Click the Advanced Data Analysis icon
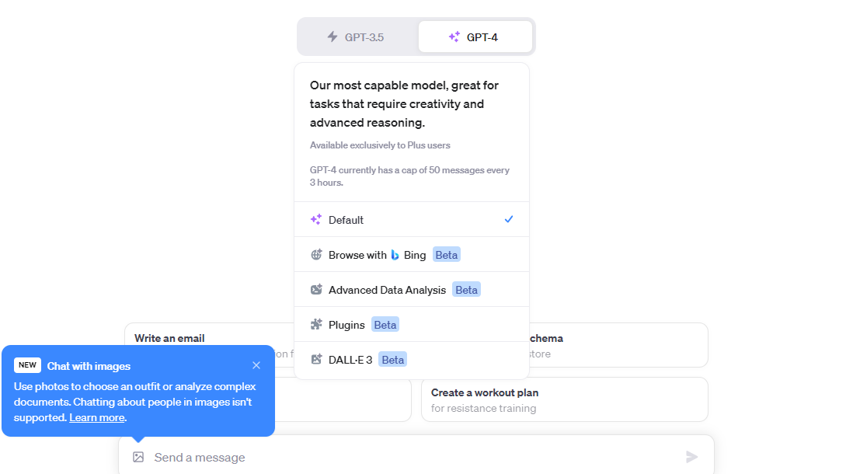Image resolution: width=846 pixels, height=474 pixels. pyautogui.click(x=316, y=290)
